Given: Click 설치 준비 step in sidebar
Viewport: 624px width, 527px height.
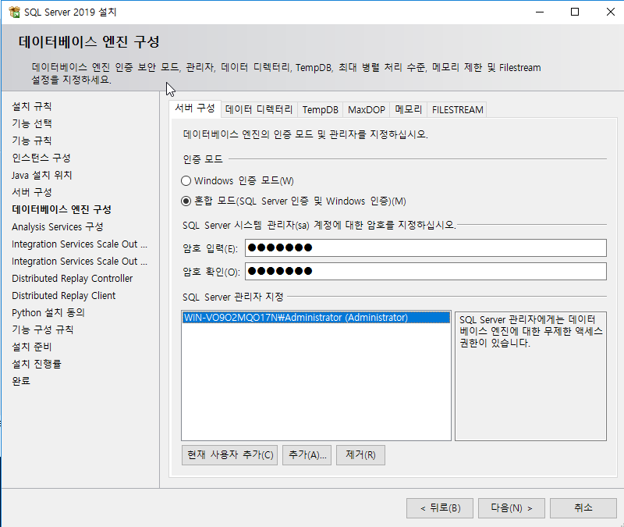Looking at the screenshot, I should coord(32,347).
